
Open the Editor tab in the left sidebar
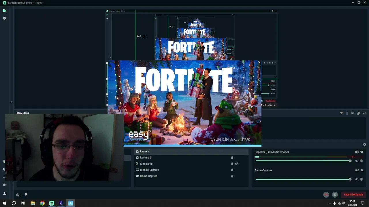click(4, 11)
